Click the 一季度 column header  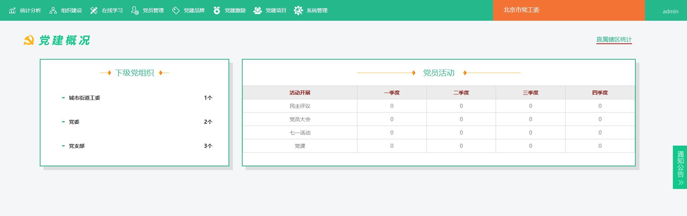(392, 93)
